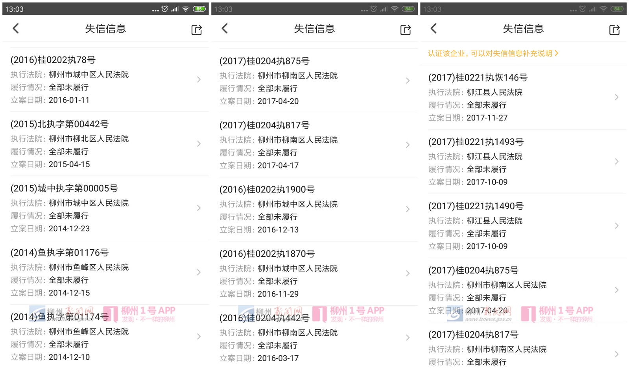Tap court name 柳州市柳北区人民法院

pos(89,139)
